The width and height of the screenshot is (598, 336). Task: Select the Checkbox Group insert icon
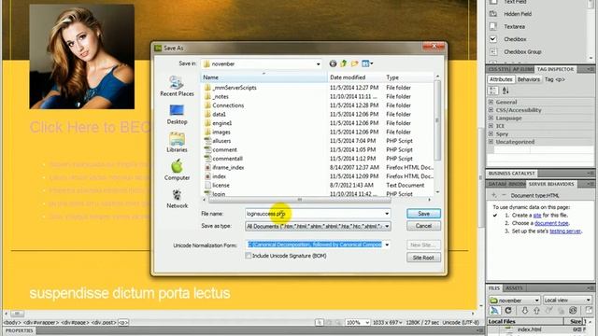pos(493,51)
